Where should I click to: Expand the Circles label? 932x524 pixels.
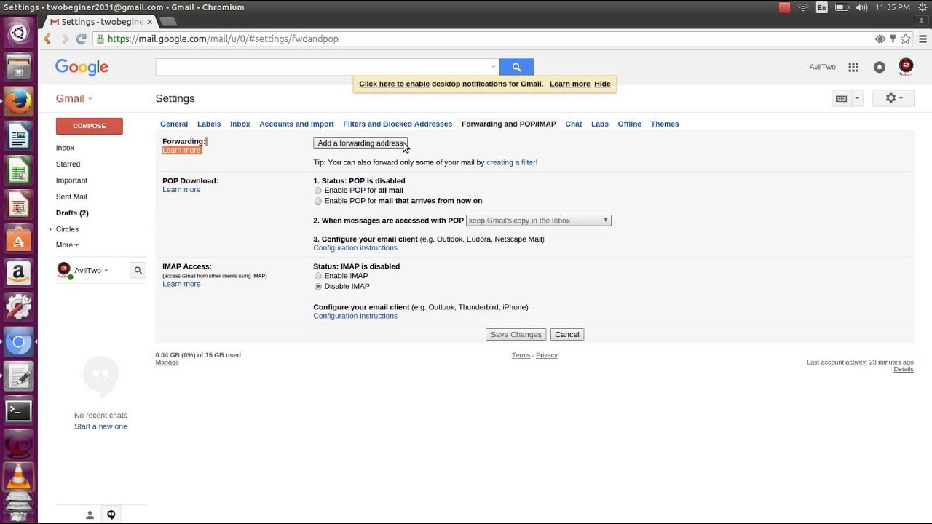50,229
